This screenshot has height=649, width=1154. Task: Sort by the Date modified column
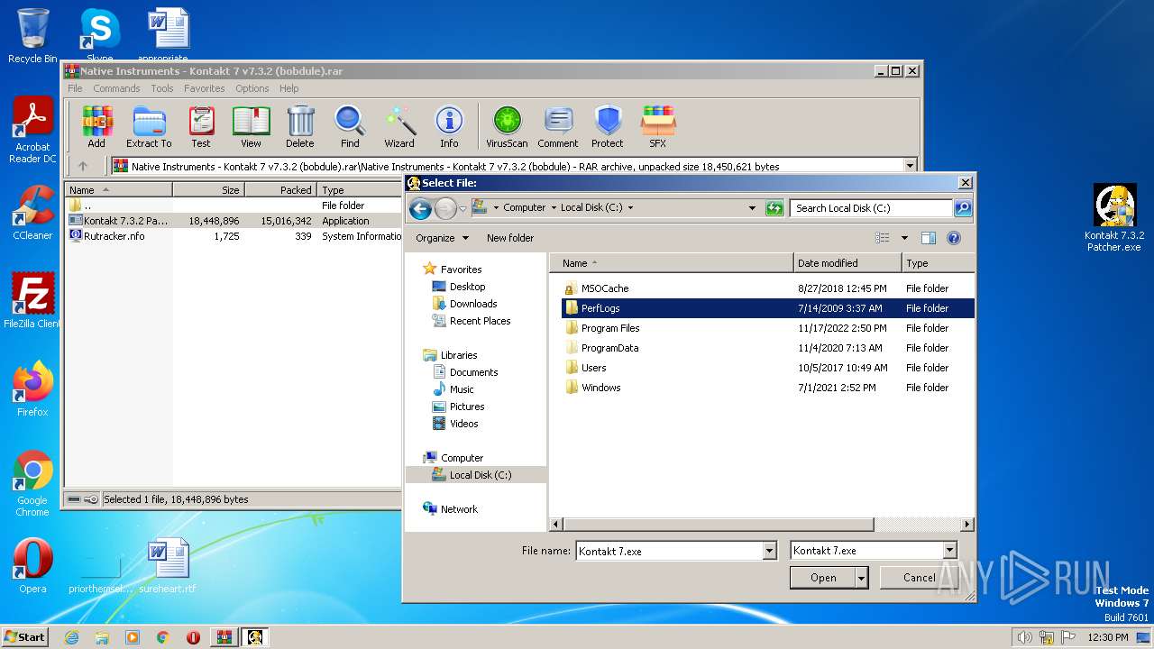(x=847, y=263)
